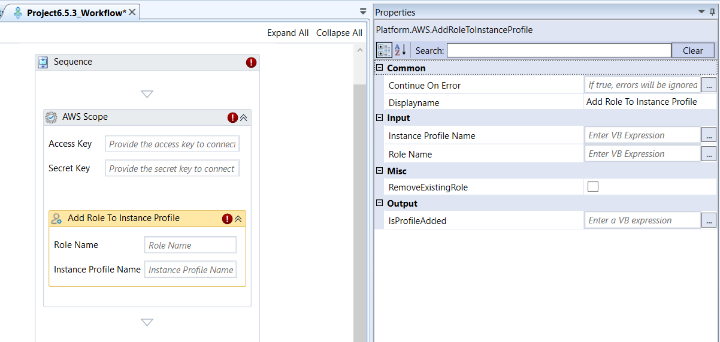Click the Displayname value field
The image size is (720, 342).
click(x=650, y=102)
